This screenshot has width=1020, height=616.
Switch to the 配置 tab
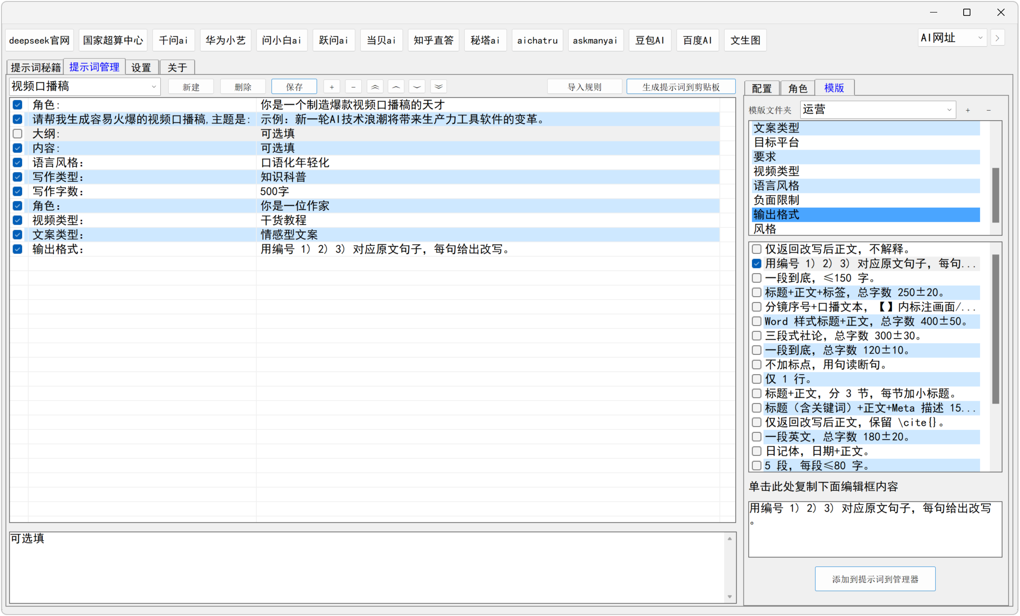pyautogui.click(x=762, y=88)
